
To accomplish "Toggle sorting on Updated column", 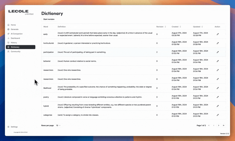I will click(x=198, y=27).
